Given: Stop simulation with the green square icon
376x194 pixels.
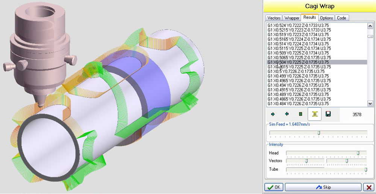Looking at the screenshot, I should (x=300, y=114).
